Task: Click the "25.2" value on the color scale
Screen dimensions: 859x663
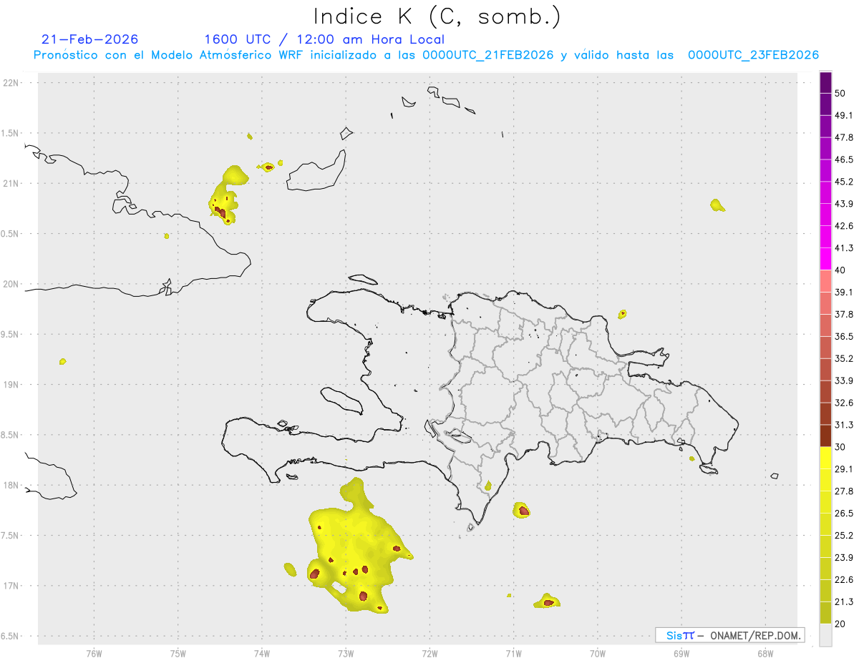Action: 844,536
